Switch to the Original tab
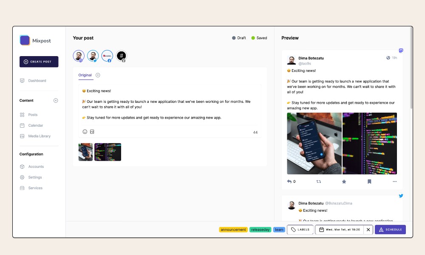Image resolution: width=425 pixels, height=255 pixels. (85, 75)
